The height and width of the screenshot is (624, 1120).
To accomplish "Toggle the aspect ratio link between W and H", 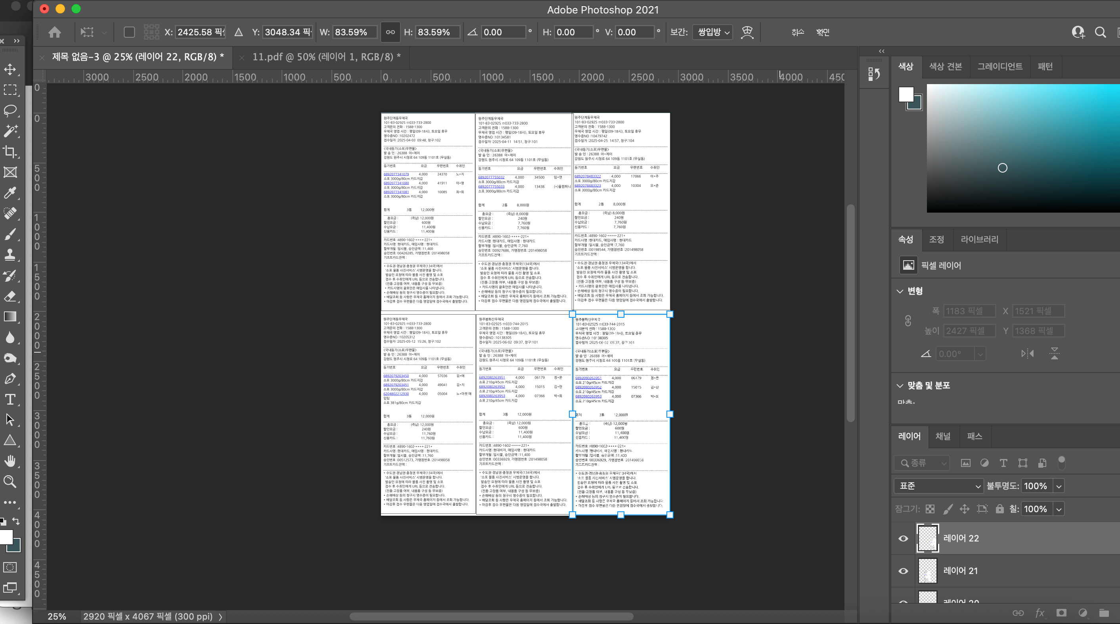I will 390,32.
